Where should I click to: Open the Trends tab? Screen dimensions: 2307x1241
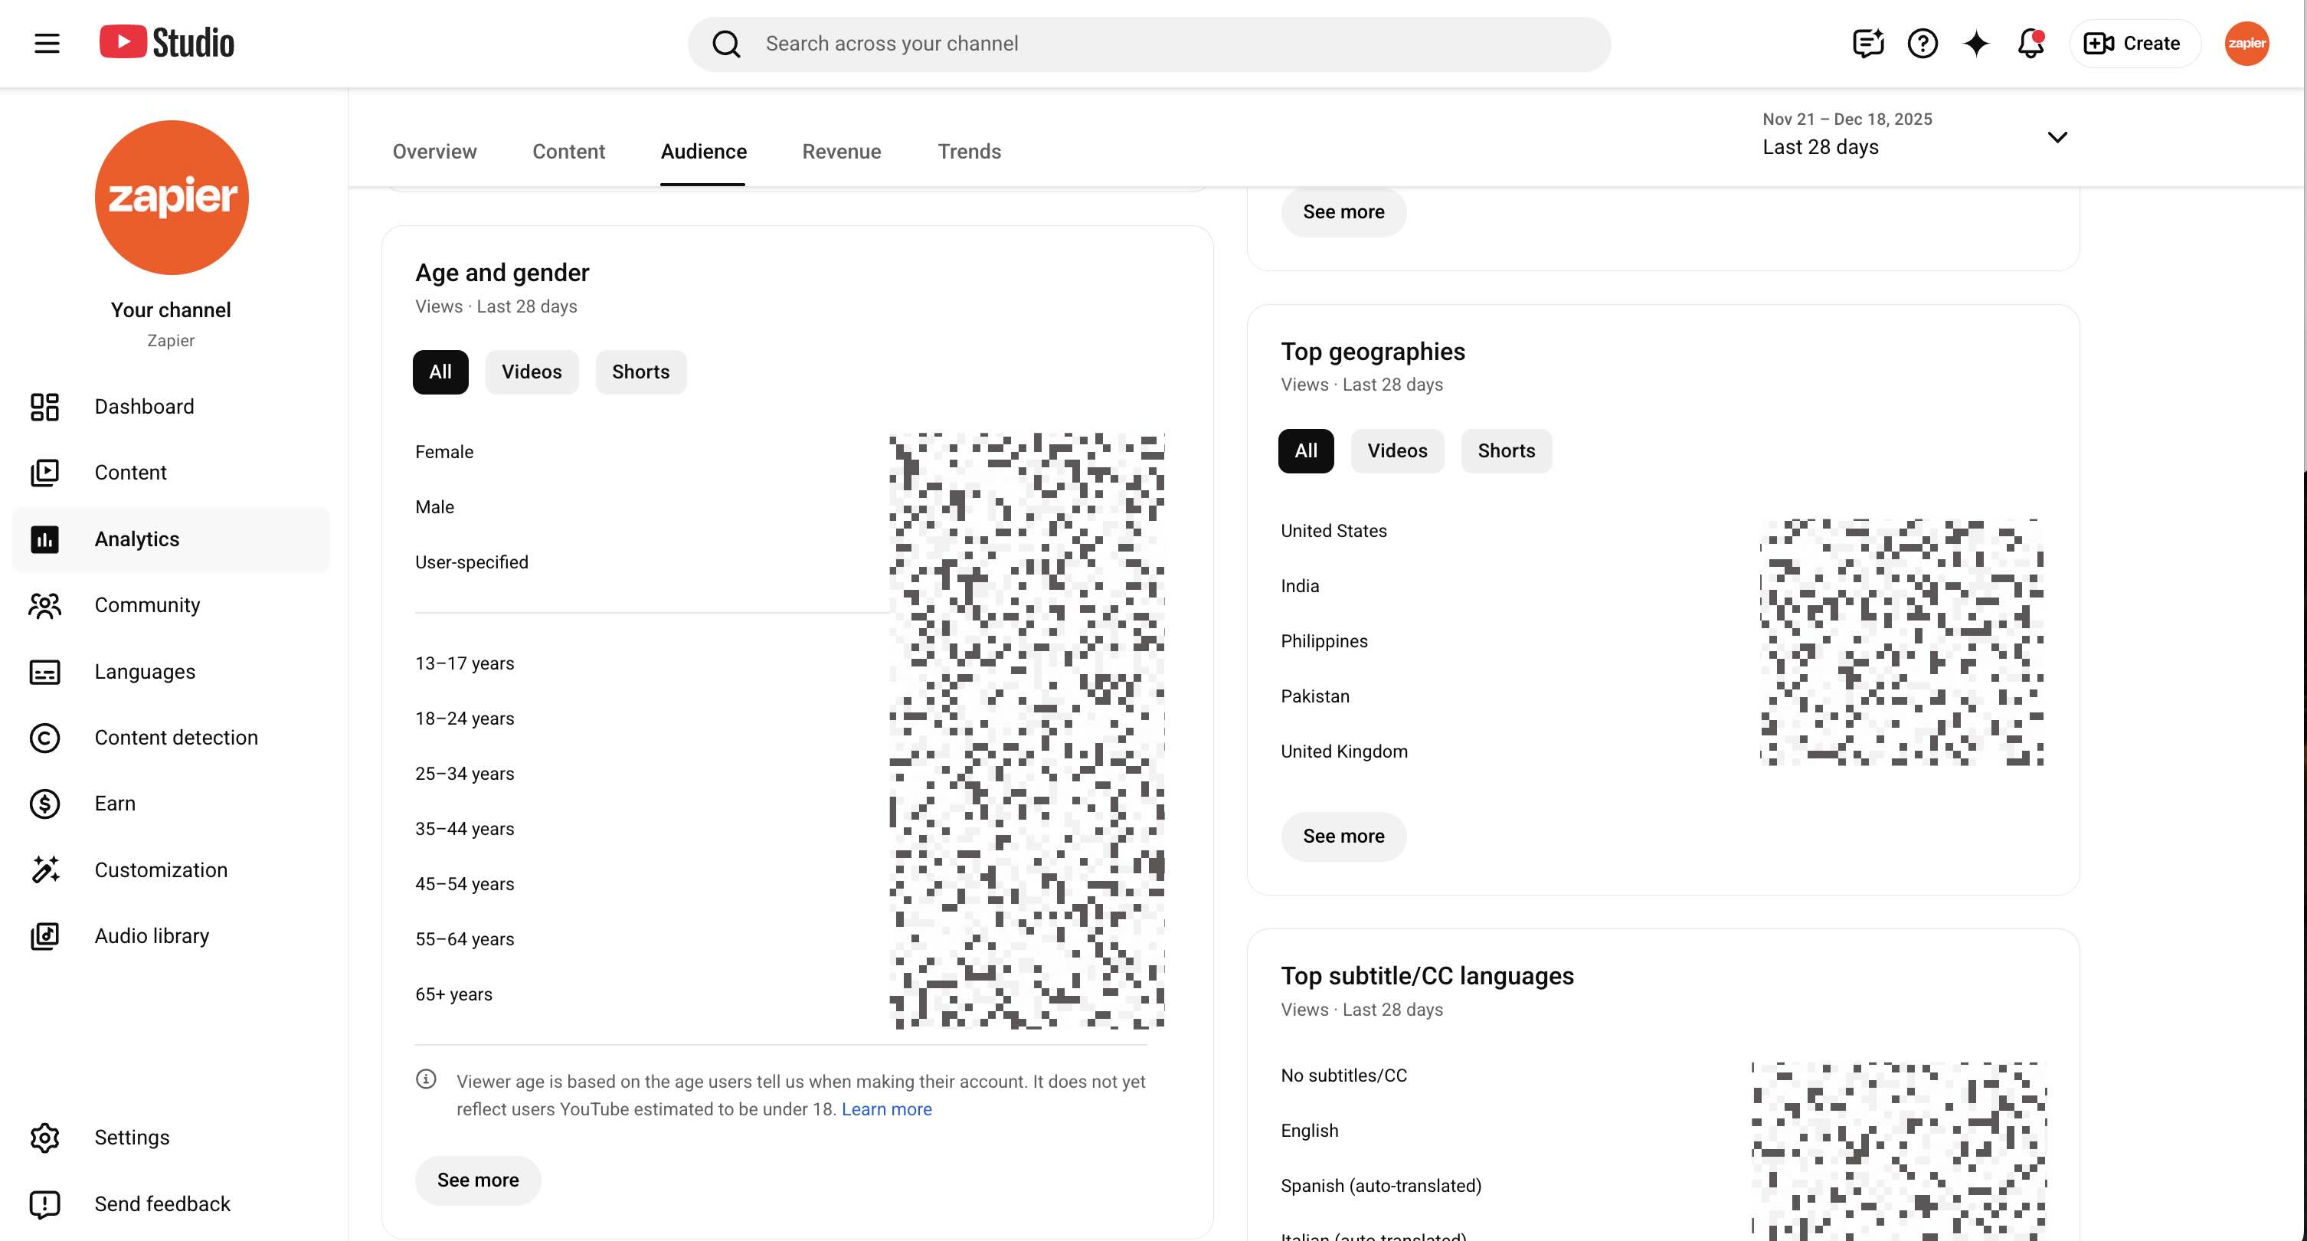pos(969,152)
